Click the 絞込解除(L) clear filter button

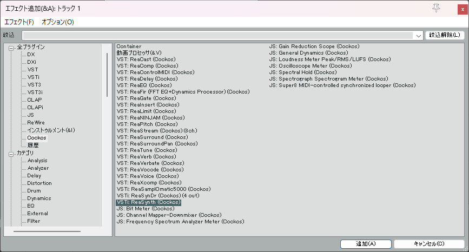[x=445, y=35]
